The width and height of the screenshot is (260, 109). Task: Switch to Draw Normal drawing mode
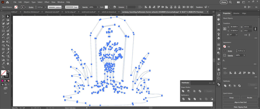click(x=3, y=85)
